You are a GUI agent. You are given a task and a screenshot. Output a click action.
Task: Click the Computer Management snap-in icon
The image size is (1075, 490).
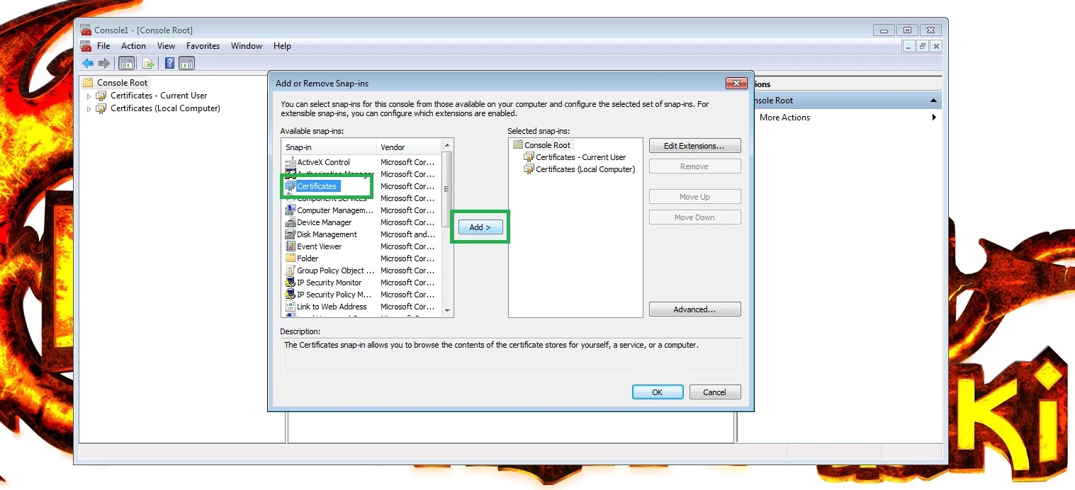[x=291, y=210]
